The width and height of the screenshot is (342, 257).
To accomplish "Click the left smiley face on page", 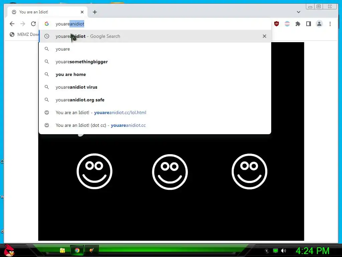I will tap(95, 171).
